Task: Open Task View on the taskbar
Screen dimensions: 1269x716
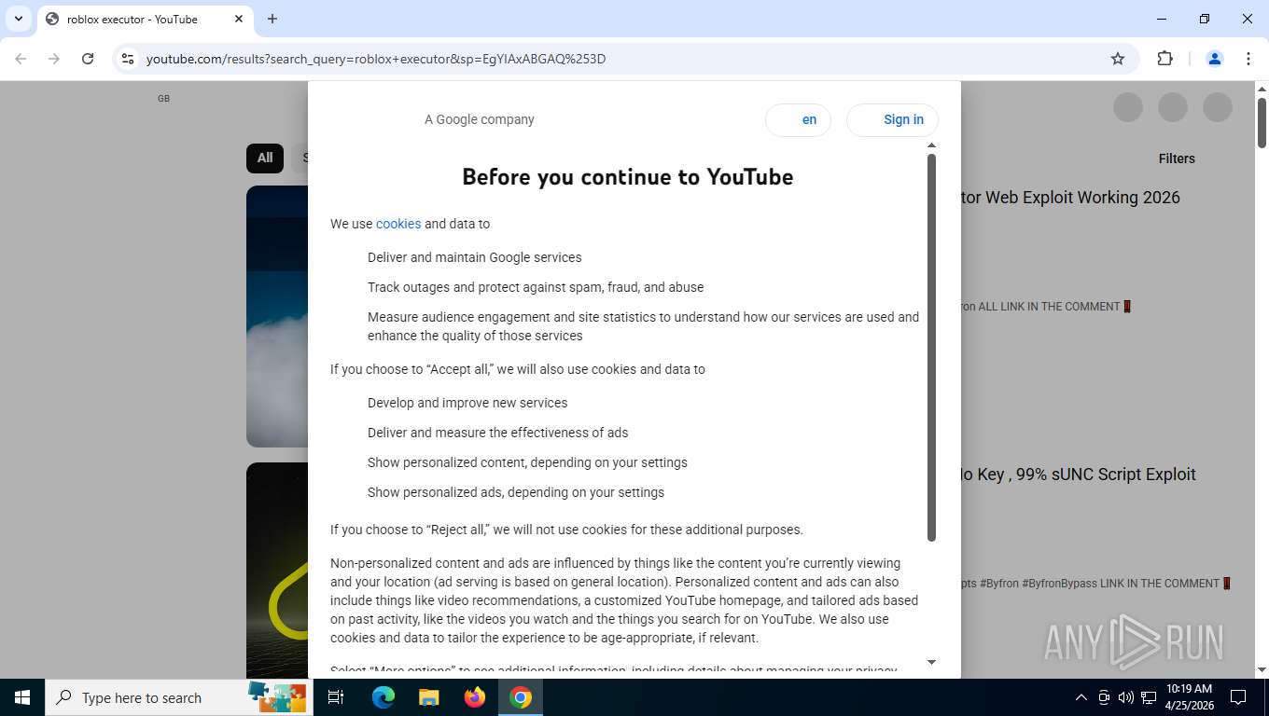Action: coord(337,697)
